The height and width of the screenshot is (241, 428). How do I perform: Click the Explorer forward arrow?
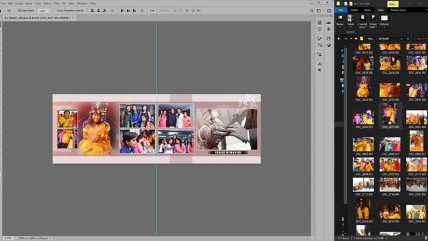tap(346, 39)
